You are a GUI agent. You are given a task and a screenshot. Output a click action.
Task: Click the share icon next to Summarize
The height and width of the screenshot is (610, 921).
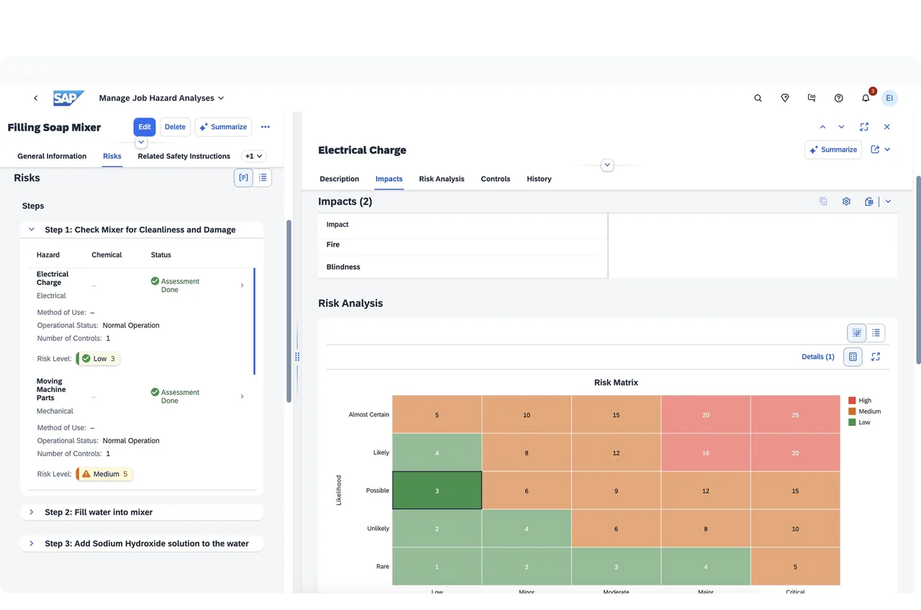coord(875,150)
